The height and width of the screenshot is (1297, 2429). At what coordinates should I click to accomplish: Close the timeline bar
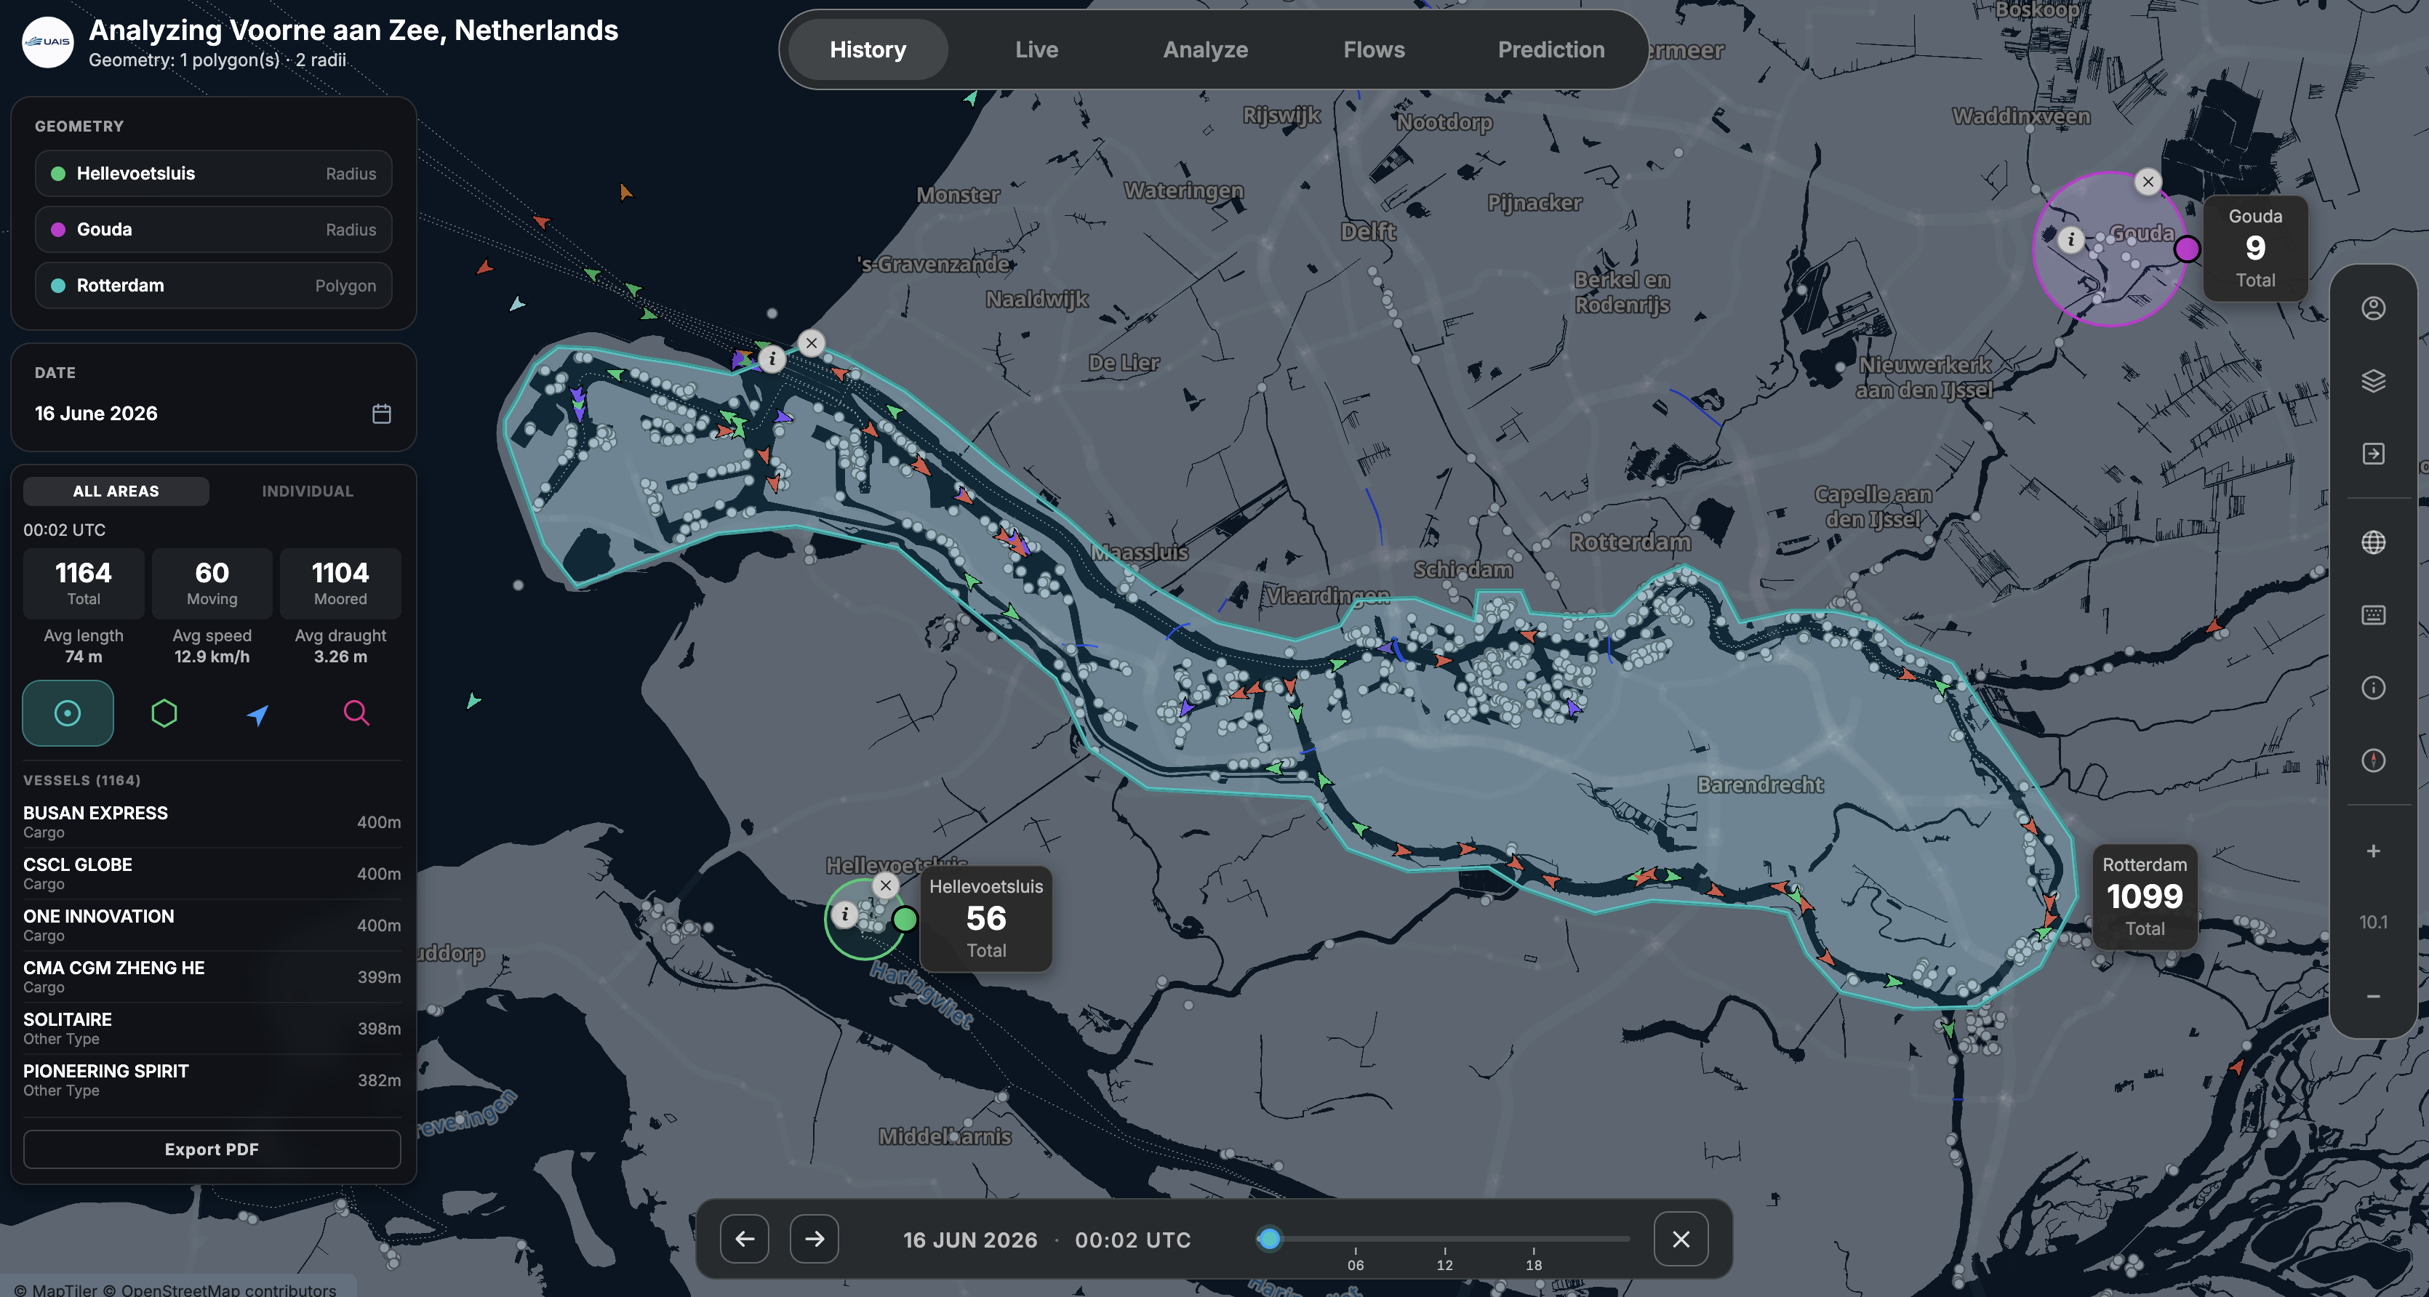point(1681,1239)
